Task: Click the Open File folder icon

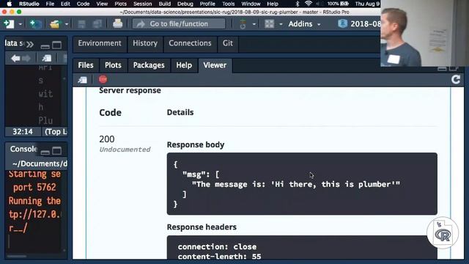Action: point(55,24)
